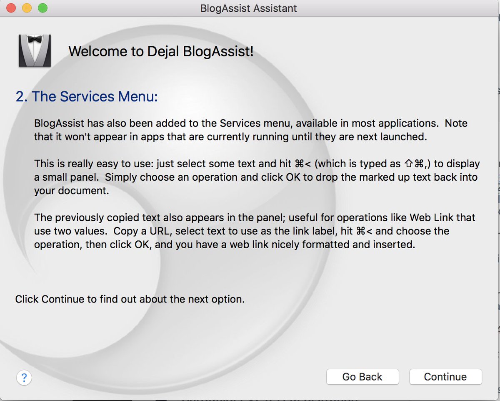
Task: Click the 'Welcome to Dejal BlogAssist!' heading
Action: click(161, 52)
